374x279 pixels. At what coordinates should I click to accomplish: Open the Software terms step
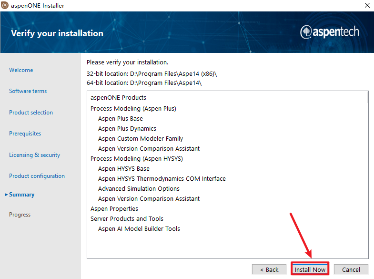28,91
